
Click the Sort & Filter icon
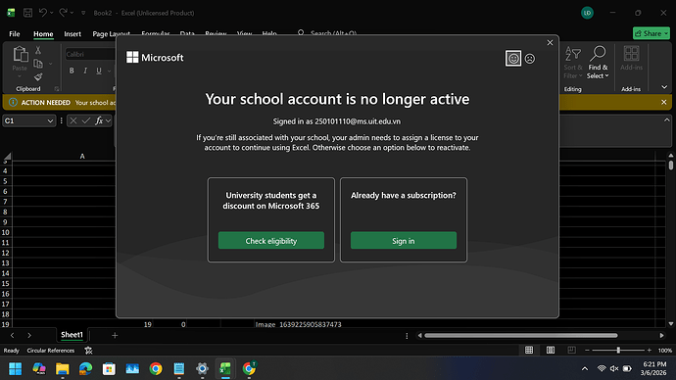click(573, 54)
